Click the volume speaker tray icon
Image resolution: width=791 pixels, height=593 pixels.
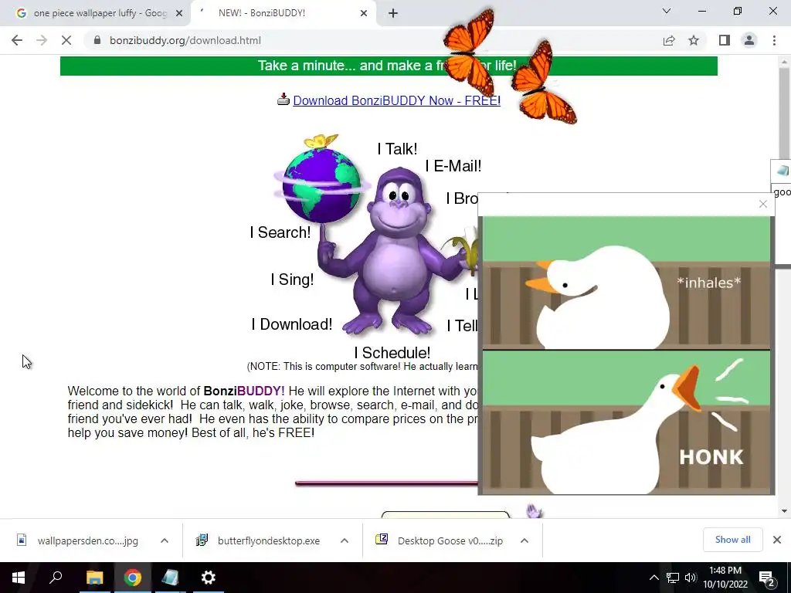[691, 578]
